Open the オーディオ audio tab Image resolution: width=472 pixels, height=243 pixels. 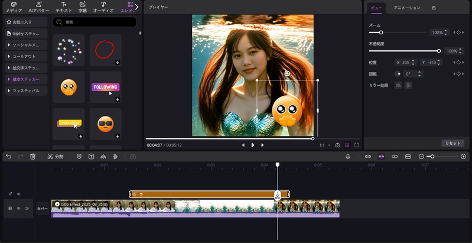(103, 7)
